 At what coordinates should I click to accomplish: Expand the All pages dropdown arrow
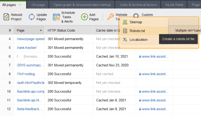[x=20, y=5]
